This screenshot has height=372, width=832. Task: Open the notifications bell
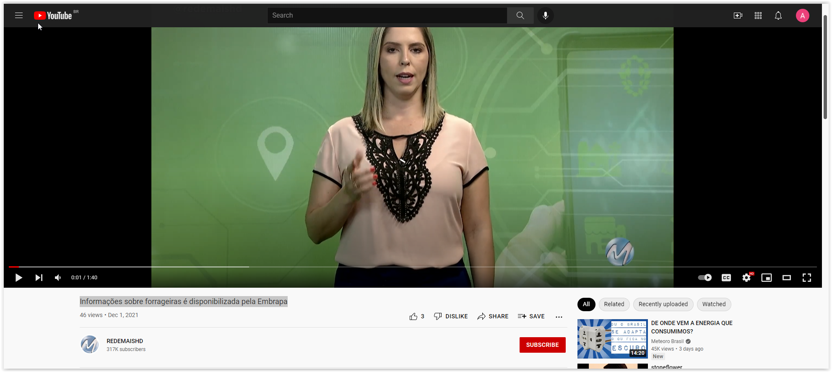click(778, 16)
